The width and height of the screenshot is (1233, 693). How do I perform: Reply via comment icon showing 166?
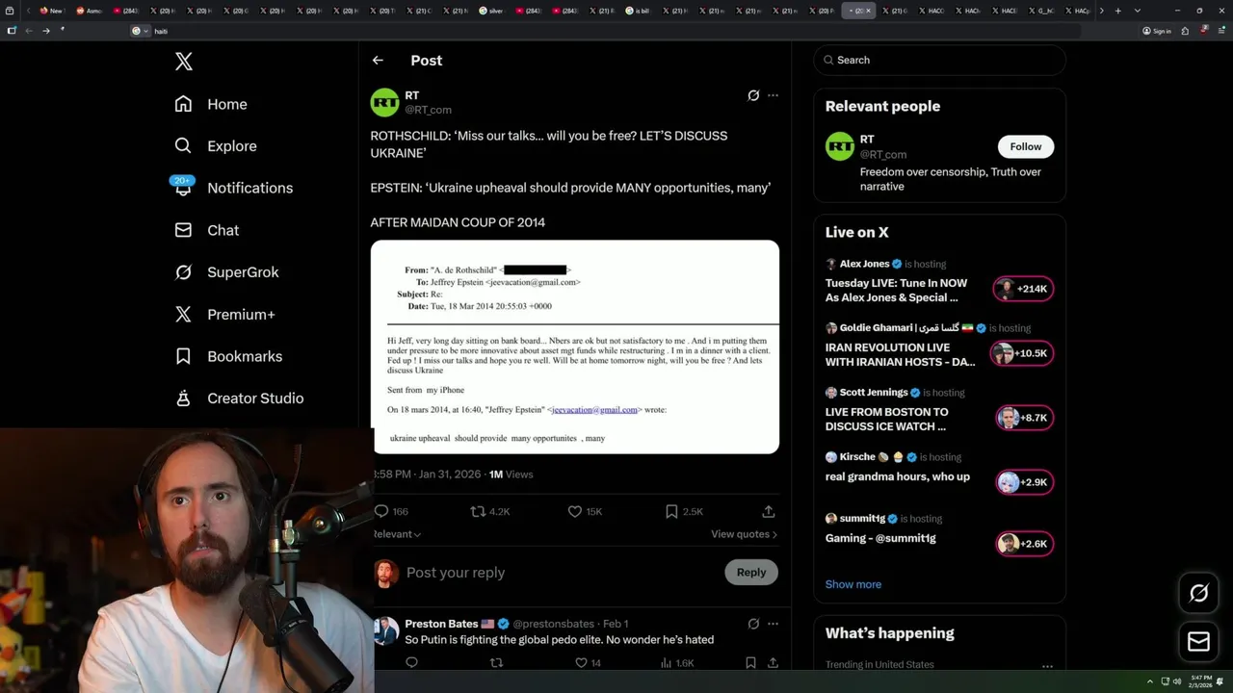click(x=391, y=511)
